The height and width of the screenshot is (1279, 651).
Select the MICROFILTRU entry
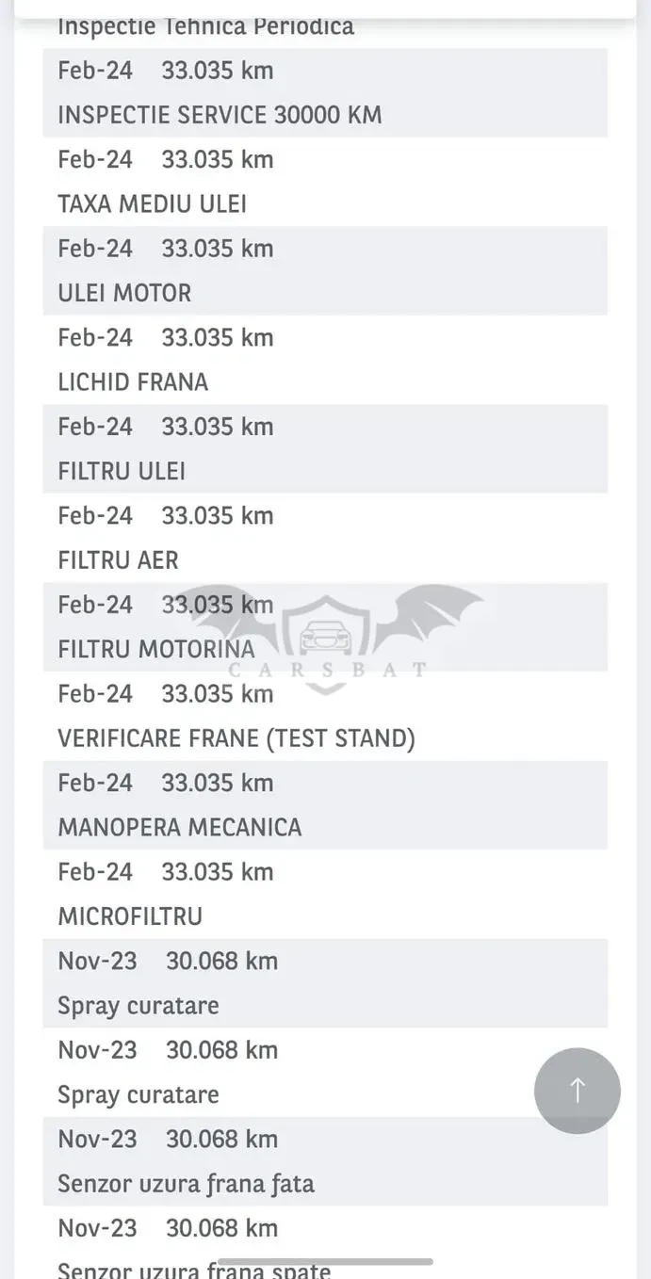(x=325, y=894)
